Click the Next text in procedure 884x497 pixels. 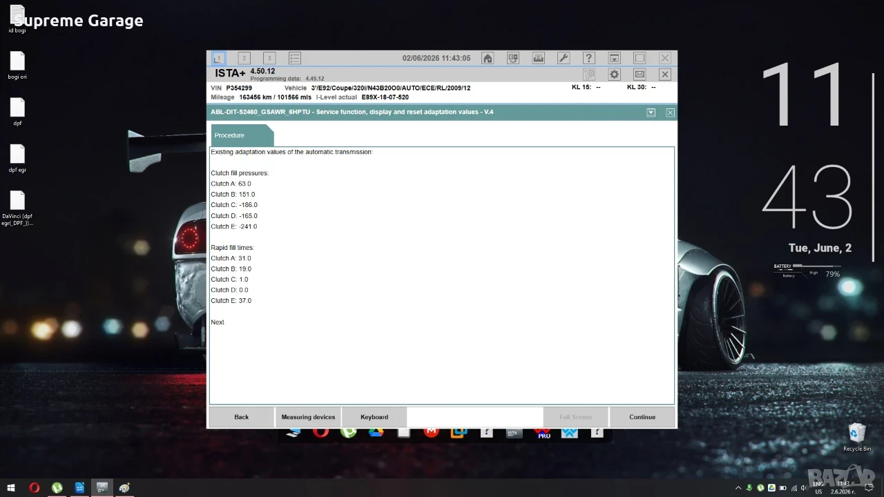tap(218, 322)
